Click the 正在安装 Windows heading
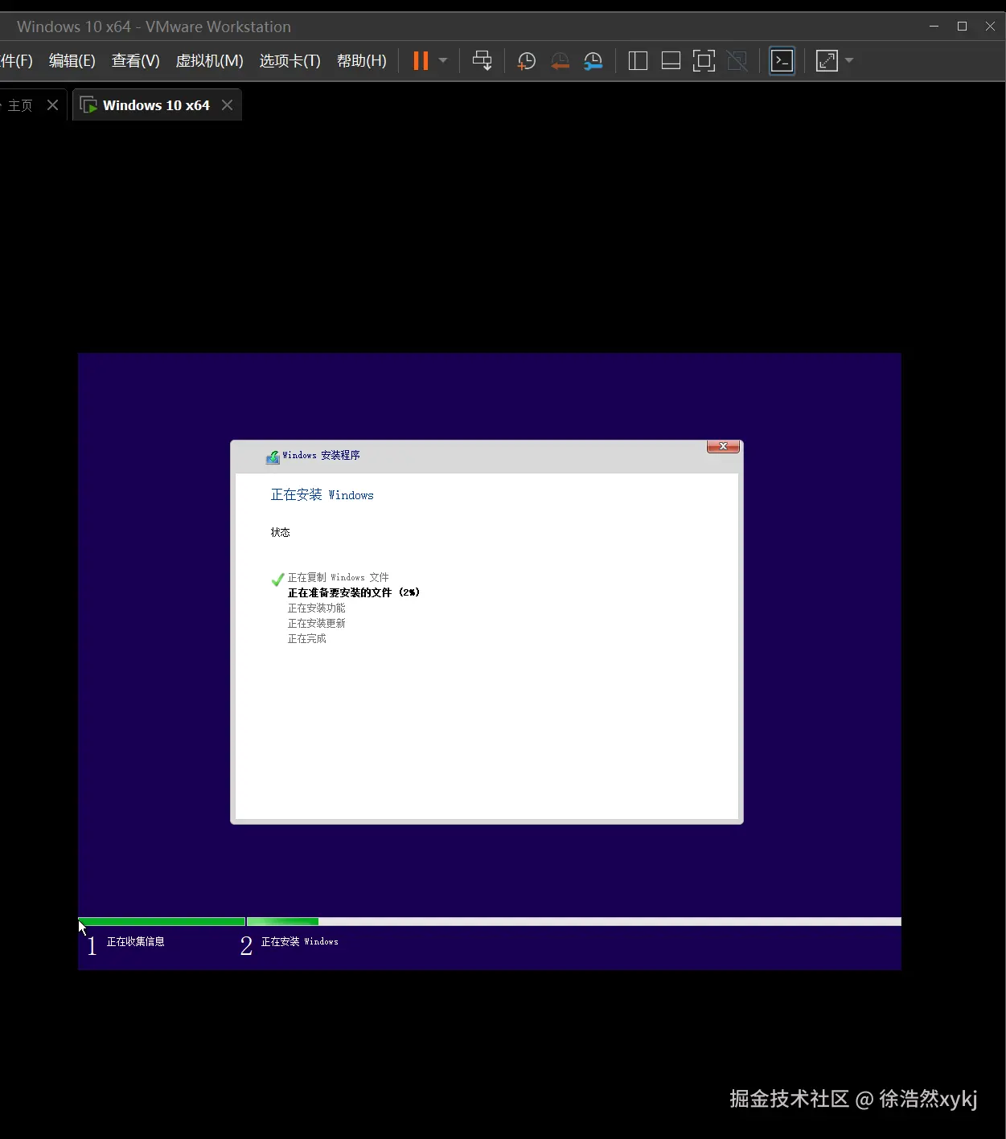This screenshot has width=1006, height=1139. click(x=322, y=495)
